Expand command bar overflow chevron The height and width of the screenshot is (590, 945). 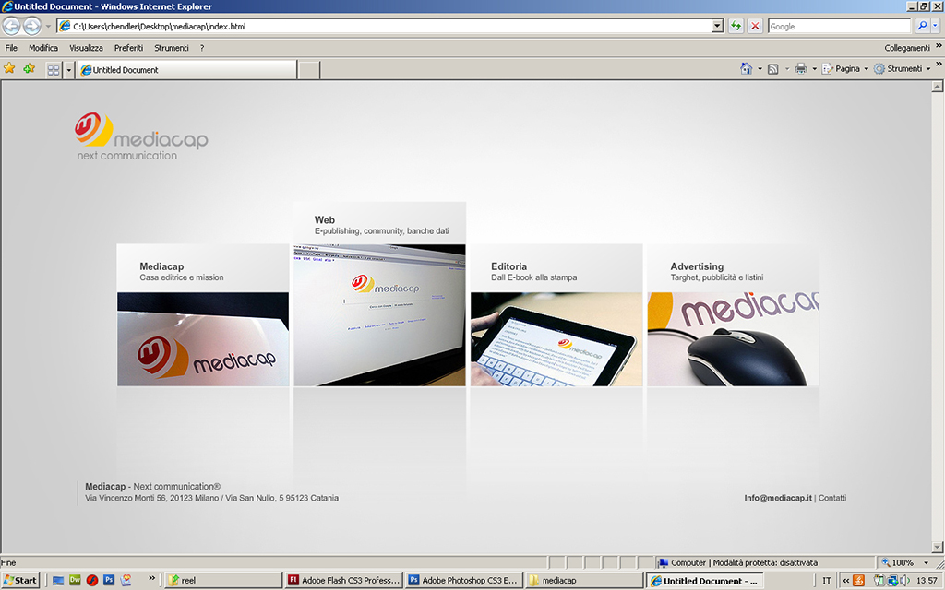(939, 64)
